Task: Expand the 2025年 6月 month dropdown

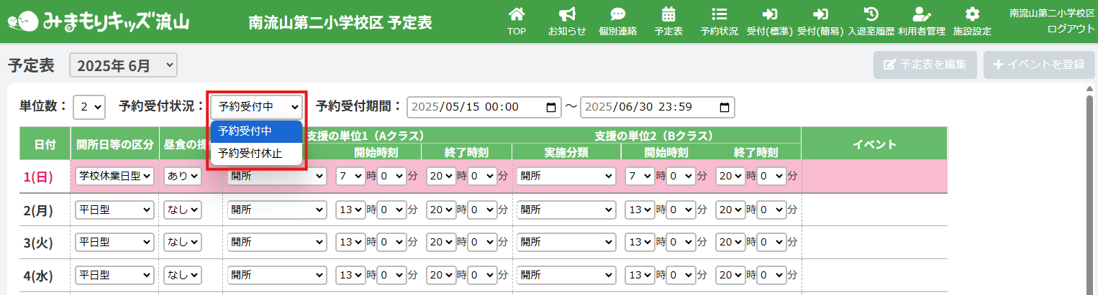Action: pos(123,66)
